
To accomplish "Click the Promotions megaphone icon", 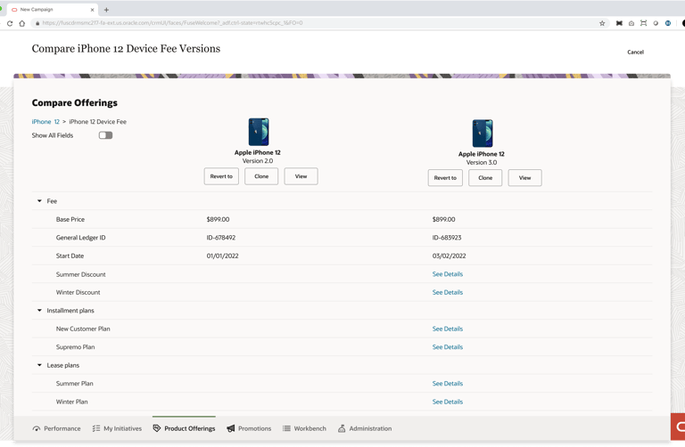I will tap(231, 428).
